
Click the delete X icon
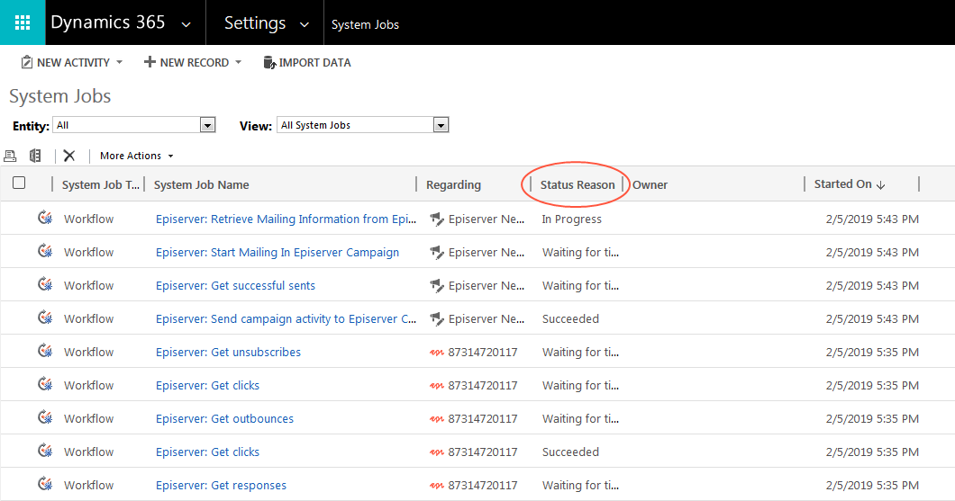click(69, 156)
